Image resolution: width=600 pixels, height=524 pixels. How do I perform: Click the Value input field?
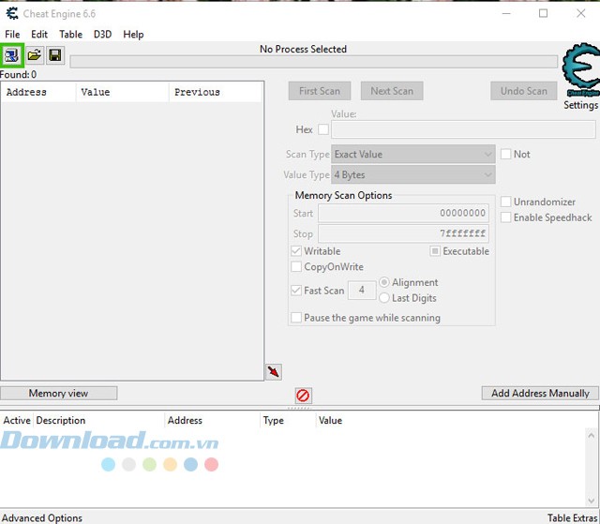pos(462,129)
